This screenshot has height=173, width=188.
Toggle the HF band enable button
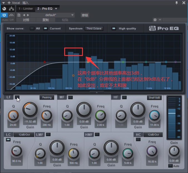(124, 97)
